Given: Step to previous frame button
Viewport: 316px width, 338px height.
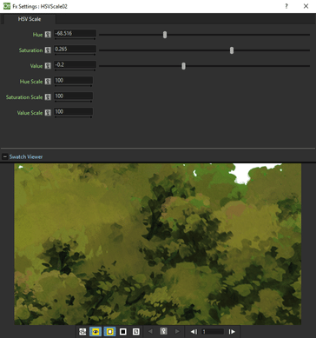Looking at the screenshot, I should click(x=194, y=332).
